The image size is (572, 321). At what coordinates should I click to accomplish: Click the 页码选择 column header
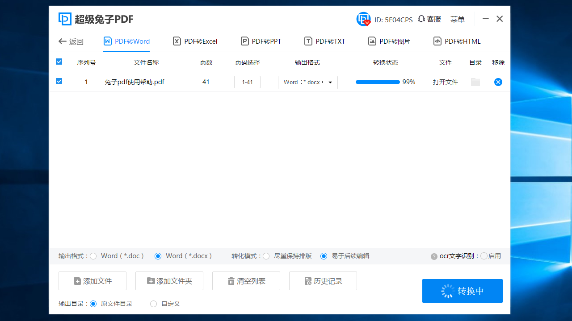248,62
